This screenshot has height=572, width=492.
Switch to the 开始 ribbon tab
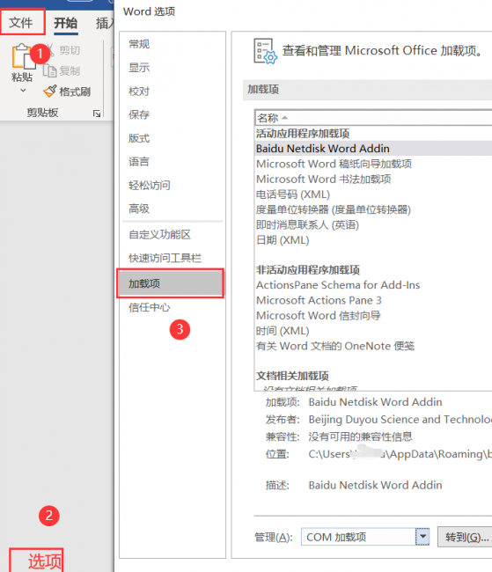point(66,24)
